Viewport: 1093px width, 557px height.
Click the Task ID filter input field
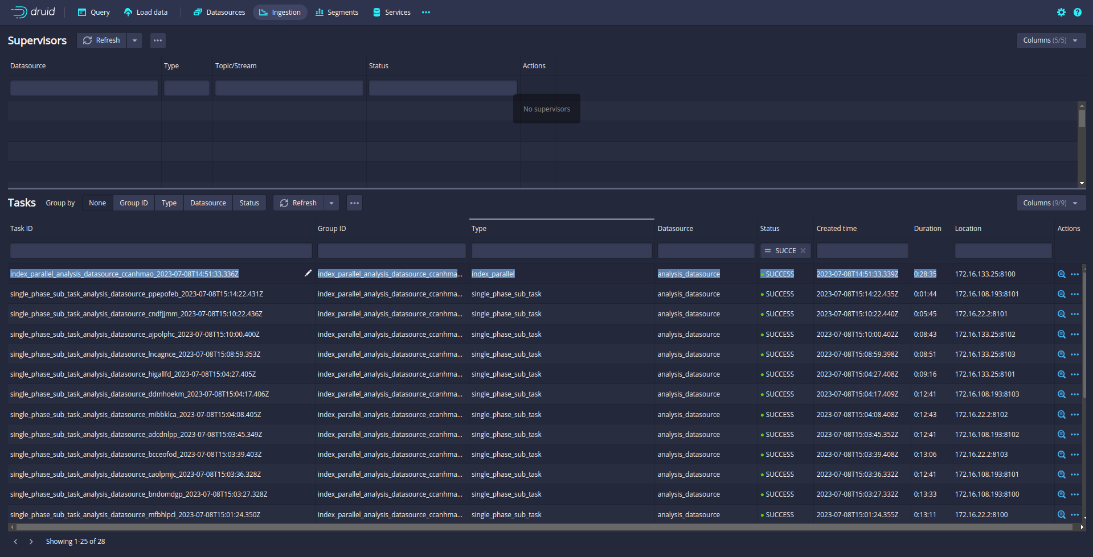(161, 251)
